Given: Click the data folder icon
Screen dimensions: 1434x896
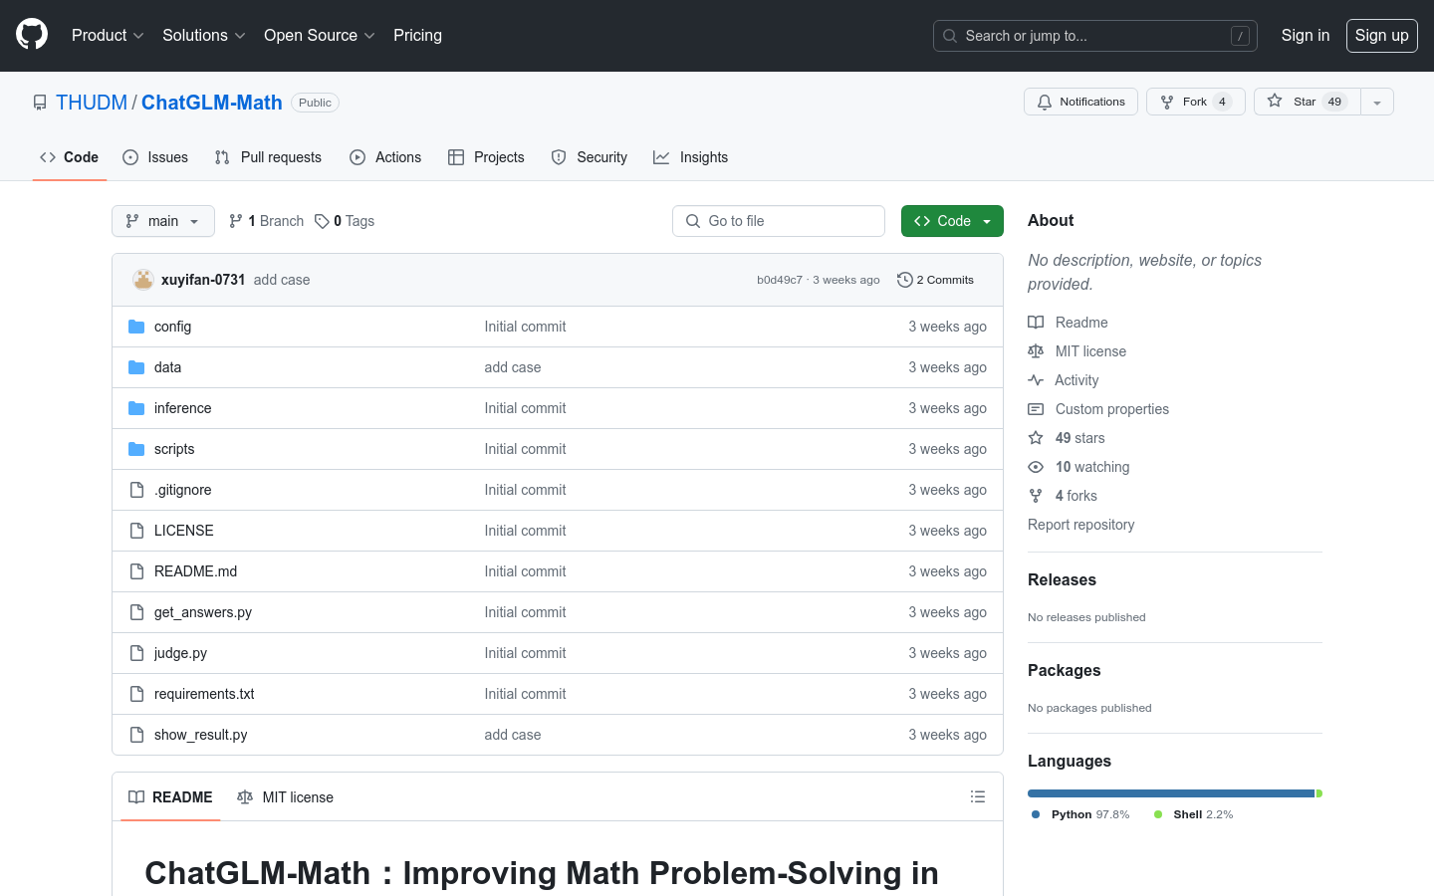Looking at the screenshot, I should [x=136, y=367].
